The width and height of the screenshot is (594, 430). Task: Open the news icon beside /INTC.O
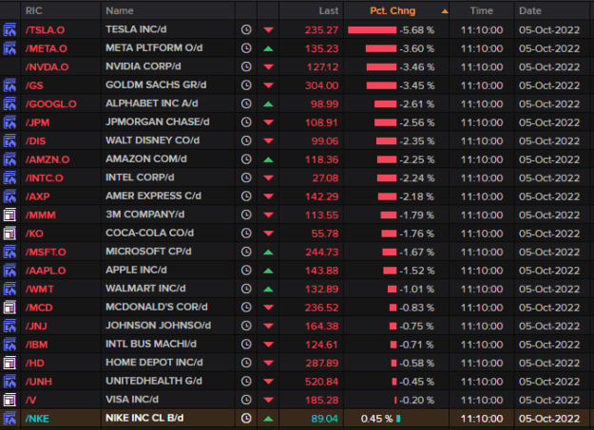click(x=10, y=178)
